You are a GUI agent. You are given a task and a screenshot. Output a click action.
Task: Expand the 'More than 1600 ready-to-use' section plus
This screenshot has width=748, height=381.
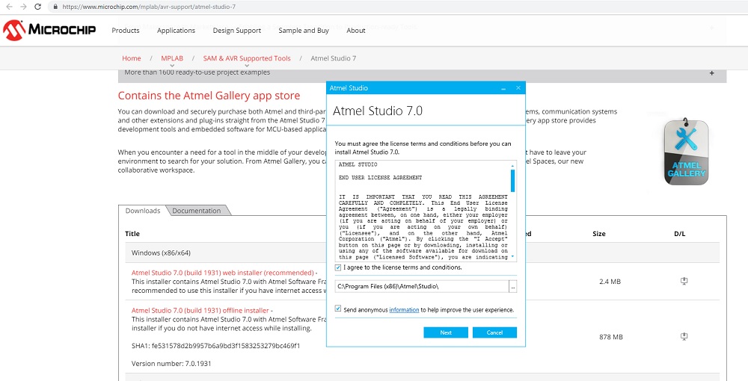pos(712,73)
